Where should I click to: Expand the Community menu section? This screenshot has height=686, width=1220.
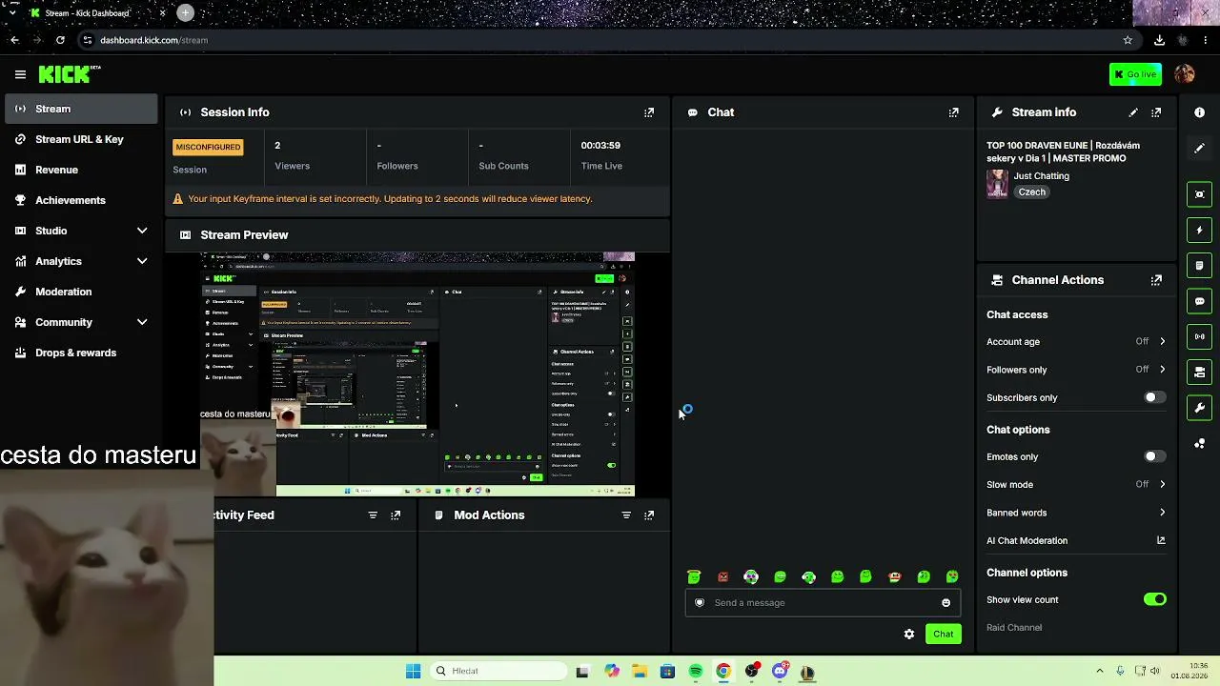81,322
